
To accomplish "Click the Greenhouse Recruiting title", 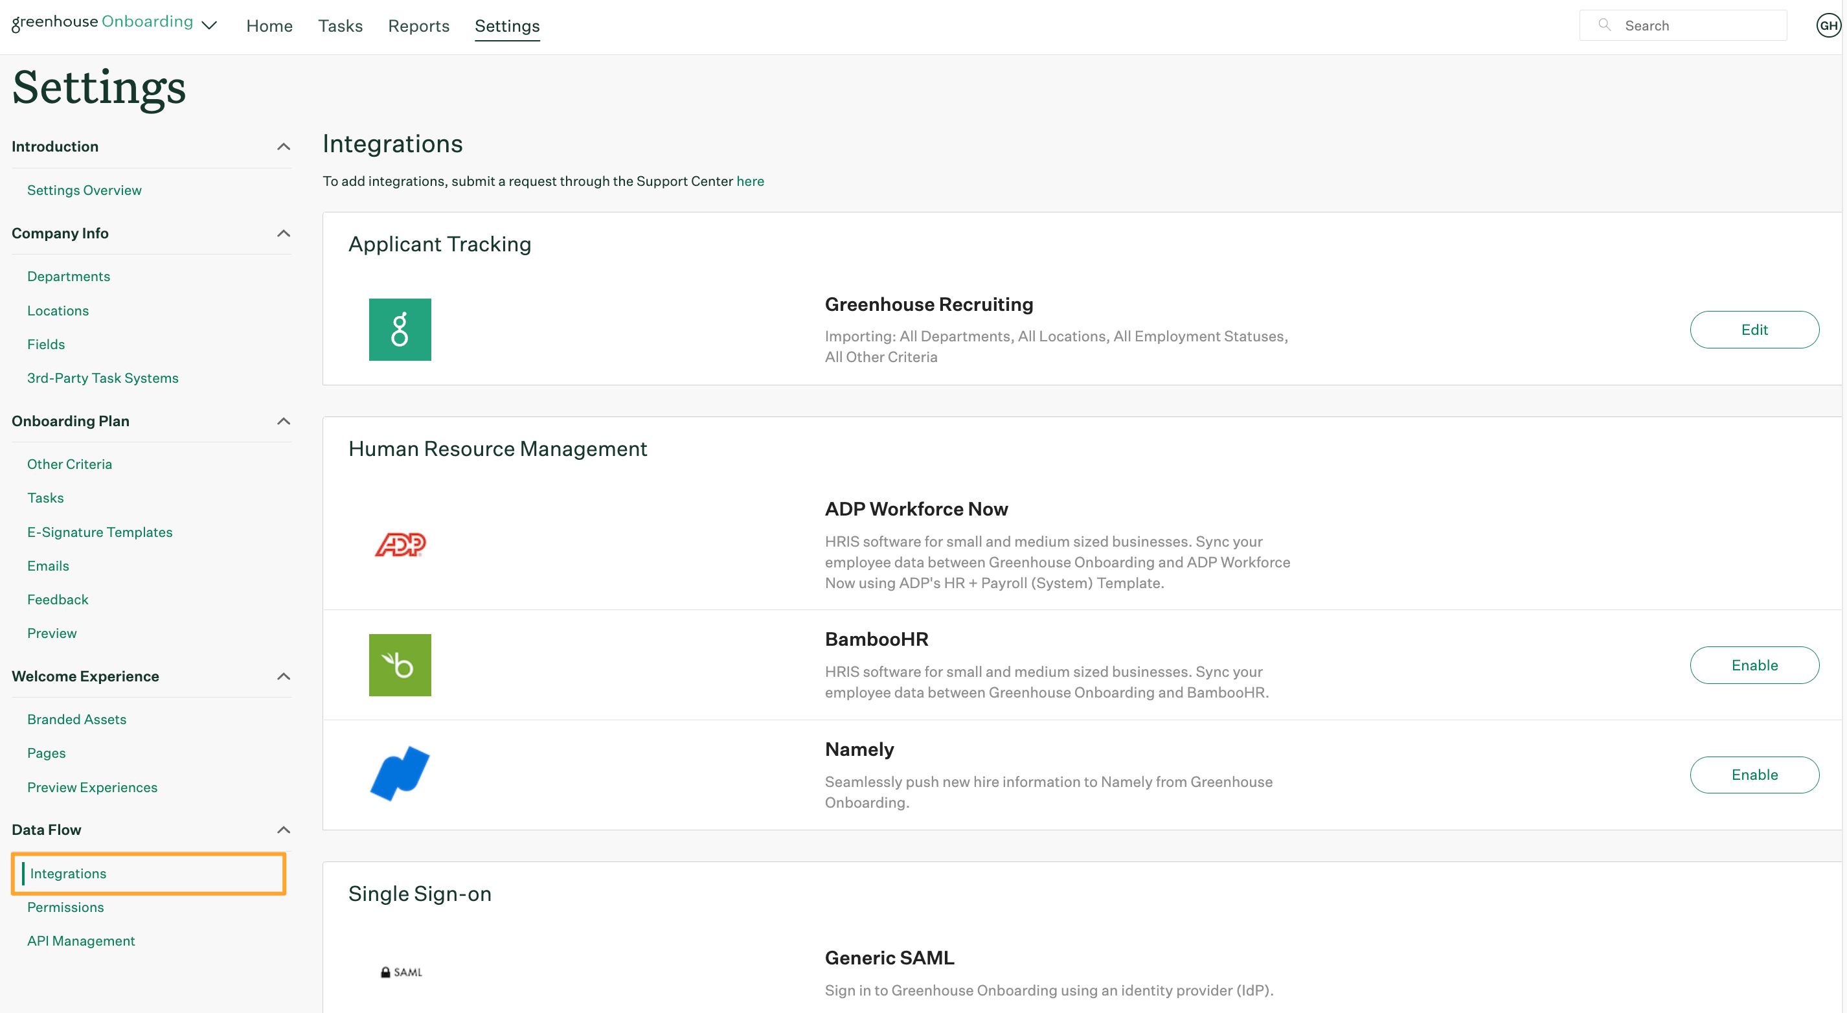I will pos(929,304).
